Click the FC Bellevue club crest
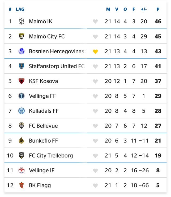 [x=22, y=126]
